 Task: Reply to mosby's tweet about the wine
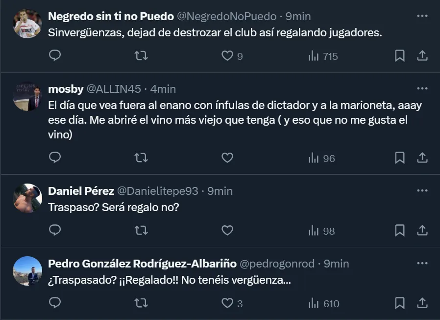click(55, 158)
